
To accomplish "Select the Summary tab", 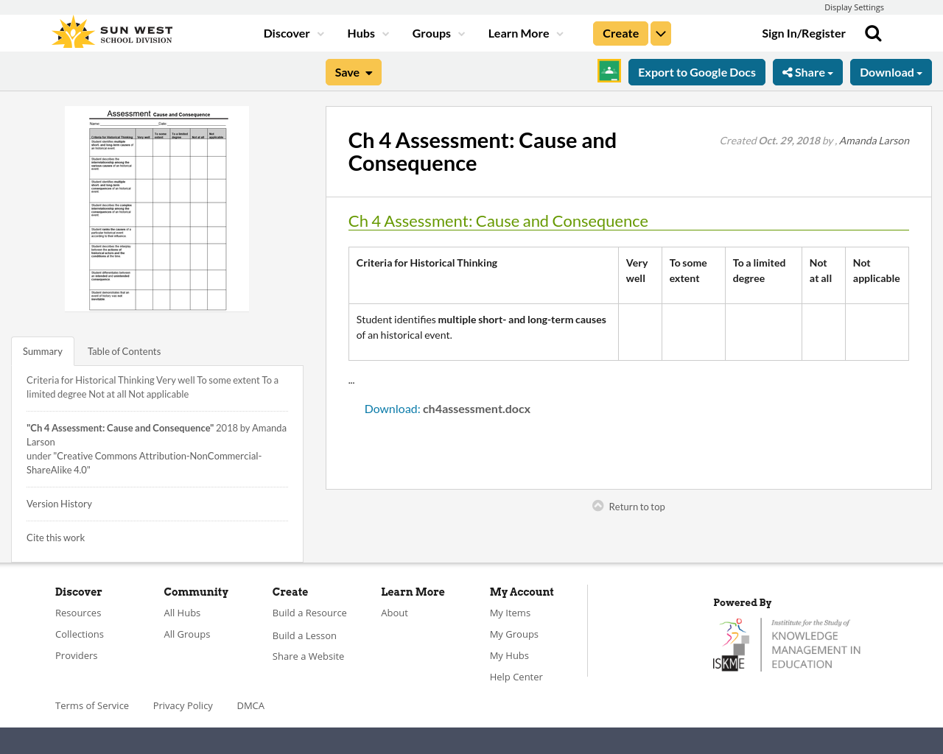I will (42, 350).
